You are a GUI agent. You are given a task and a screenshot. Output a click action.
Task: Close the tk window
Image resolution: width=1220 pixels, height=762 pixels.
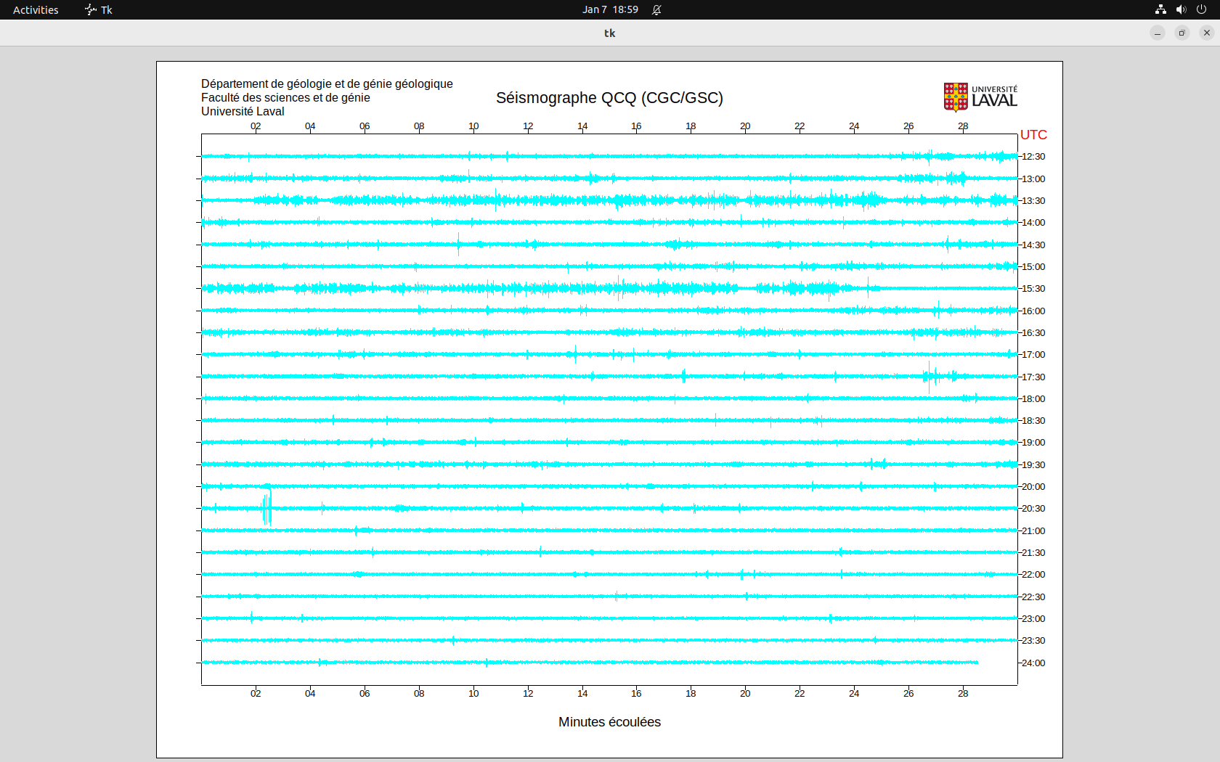[x=1207, y=33]
